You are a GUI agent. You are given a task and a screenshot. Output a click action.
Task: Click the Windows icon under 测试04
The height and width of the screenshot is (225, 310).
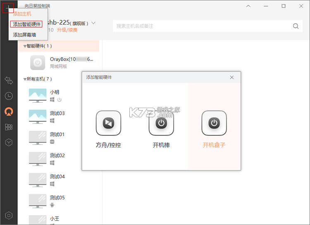(52, 184)
